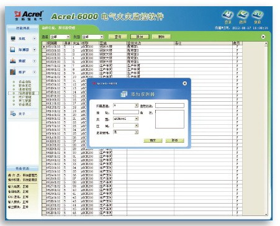Click the address (地址) input field in dialog
The image size is (280, 226).
coord(126,112)
